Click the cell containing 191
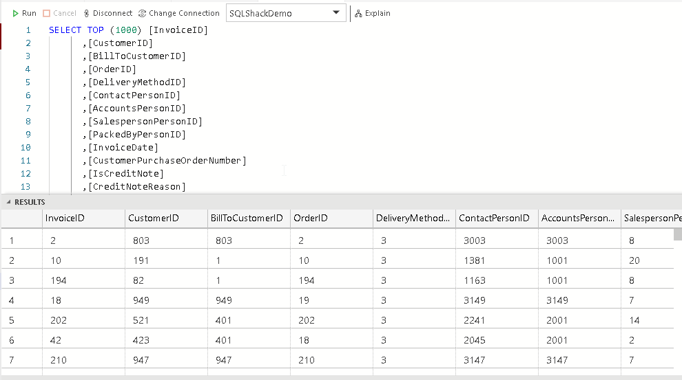 click(142, 260)
